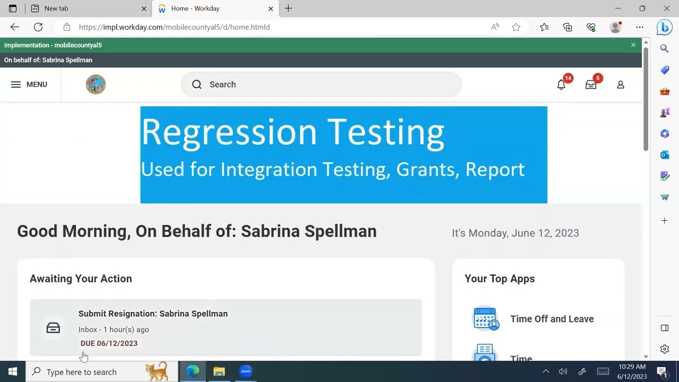
Task: Open Workday notifications bell
Action: pos(561,85)
